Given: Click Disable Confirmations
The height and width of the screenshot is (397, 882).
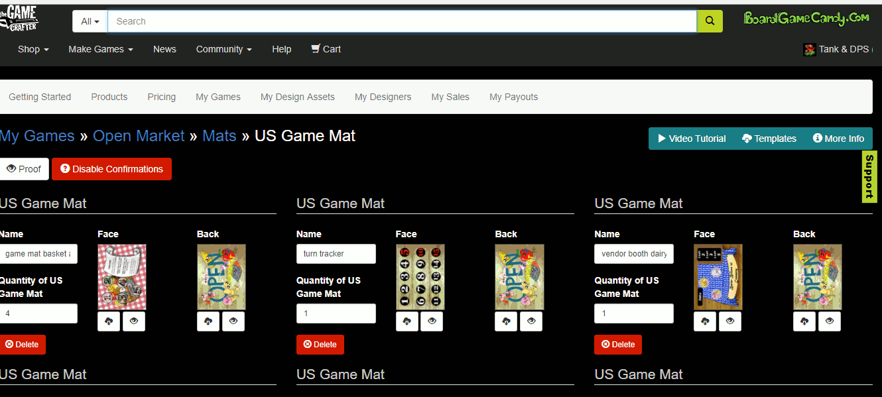Looking at the screenshot, I should 111,168.
